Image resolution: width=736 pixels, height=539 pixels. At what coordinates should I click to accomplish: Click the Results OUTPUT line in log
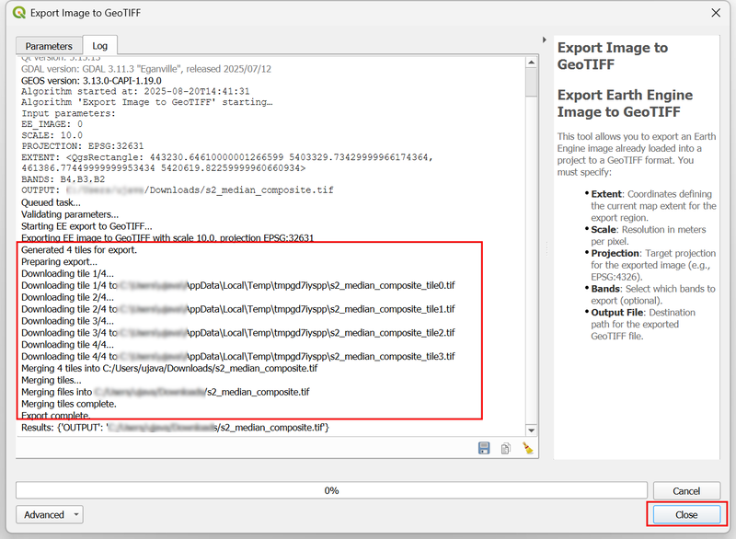[x=175, y=428]
